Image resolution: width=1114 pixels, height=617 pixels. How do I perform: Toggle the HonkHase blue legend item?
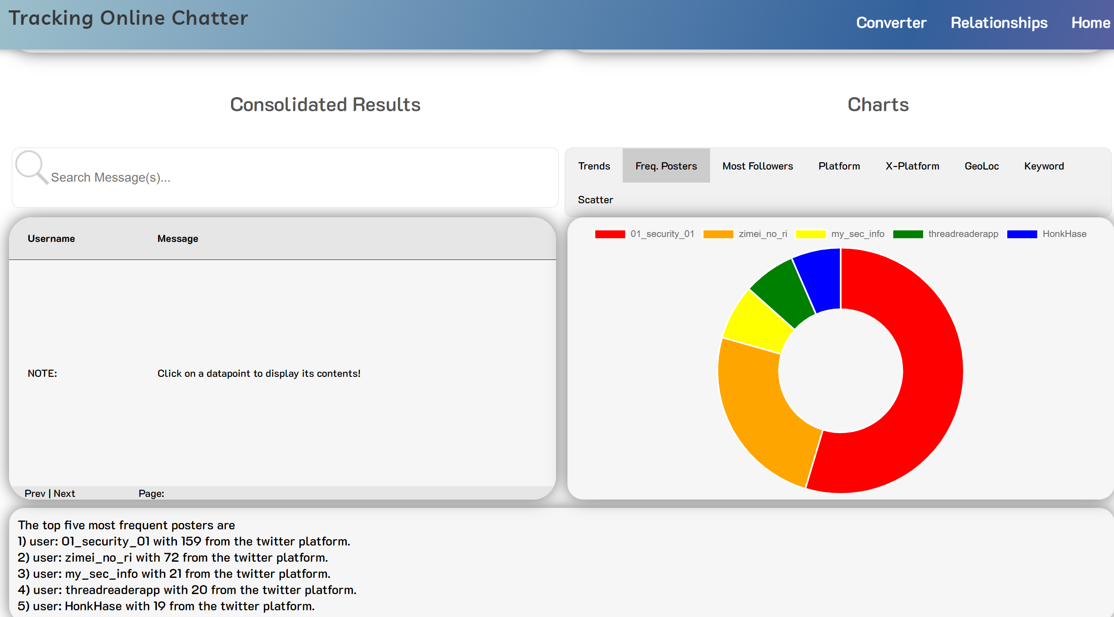[x=1022, y=234]
